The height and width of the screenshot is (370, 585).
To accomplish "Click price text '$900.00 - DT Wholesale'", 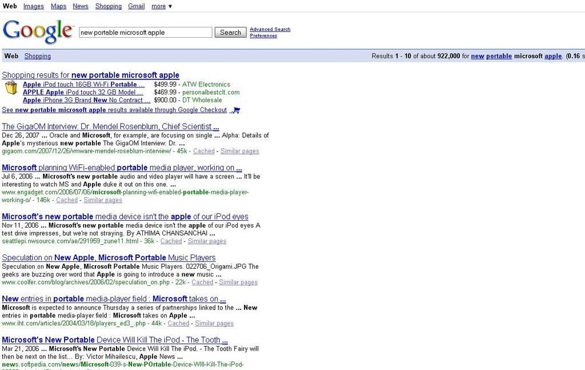I will [187, 100].
